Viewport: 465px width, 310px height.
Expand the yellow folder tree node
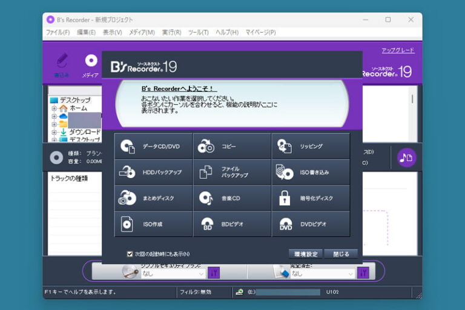pyautogui.click(x=54, y=124)
